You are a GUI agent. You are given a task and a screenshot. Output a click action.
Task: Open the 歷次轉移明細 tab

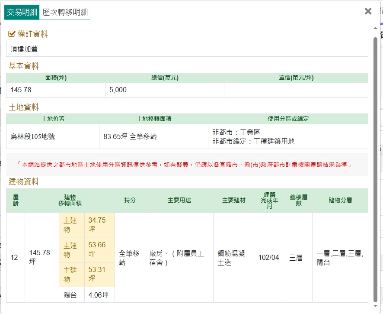click(65, 13)
